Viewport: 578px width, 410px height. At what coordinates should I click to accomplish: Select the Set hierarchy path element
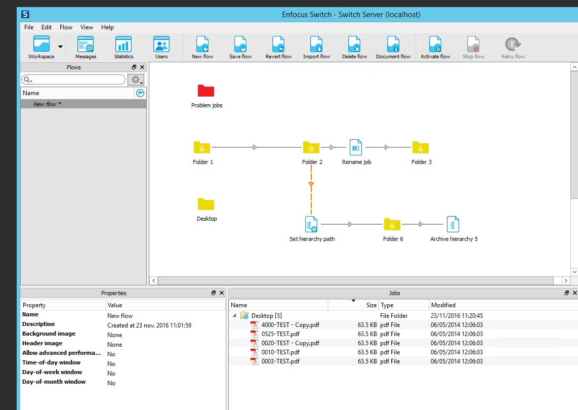pos(311,224)
